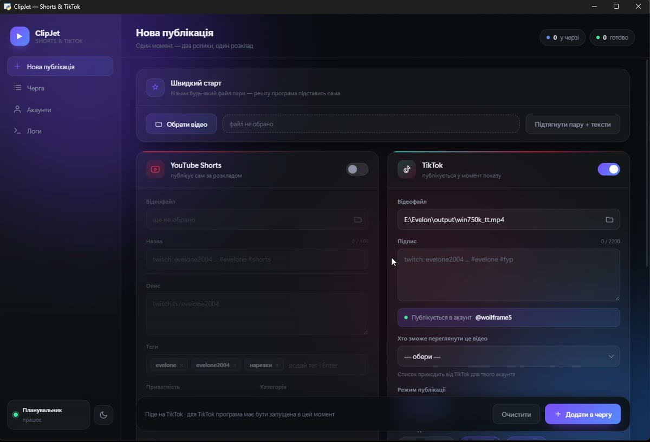This screenshot has height=442, width=650.
Task: Remove the evelone2004 tag
Action: (x=235, y=365)
